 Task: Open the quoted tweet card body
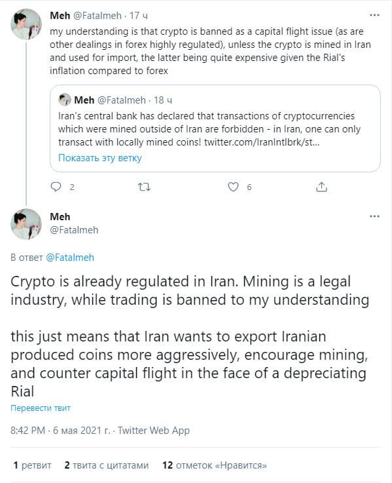pos(215,128)
